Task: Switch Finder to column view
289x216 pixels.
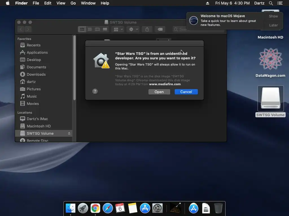Action: [x=97, y=29]
